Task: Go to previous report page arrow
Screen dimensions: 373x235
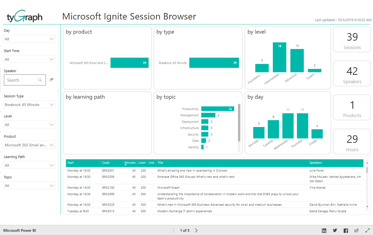Action: click(174, 230)
